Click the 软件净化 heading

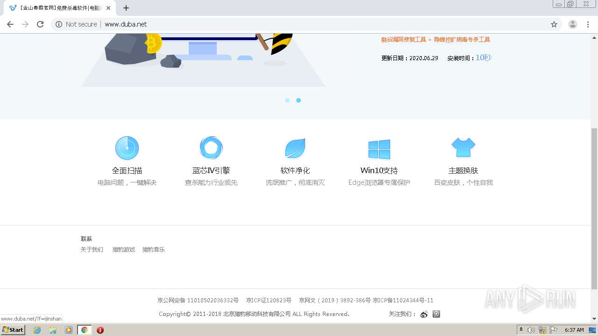point(295,171)
